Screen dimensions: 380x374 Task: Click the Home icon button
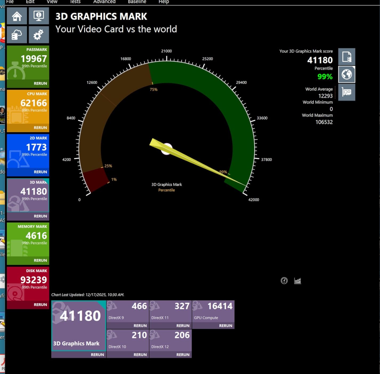pyautogui.click(x=17, y=16)
